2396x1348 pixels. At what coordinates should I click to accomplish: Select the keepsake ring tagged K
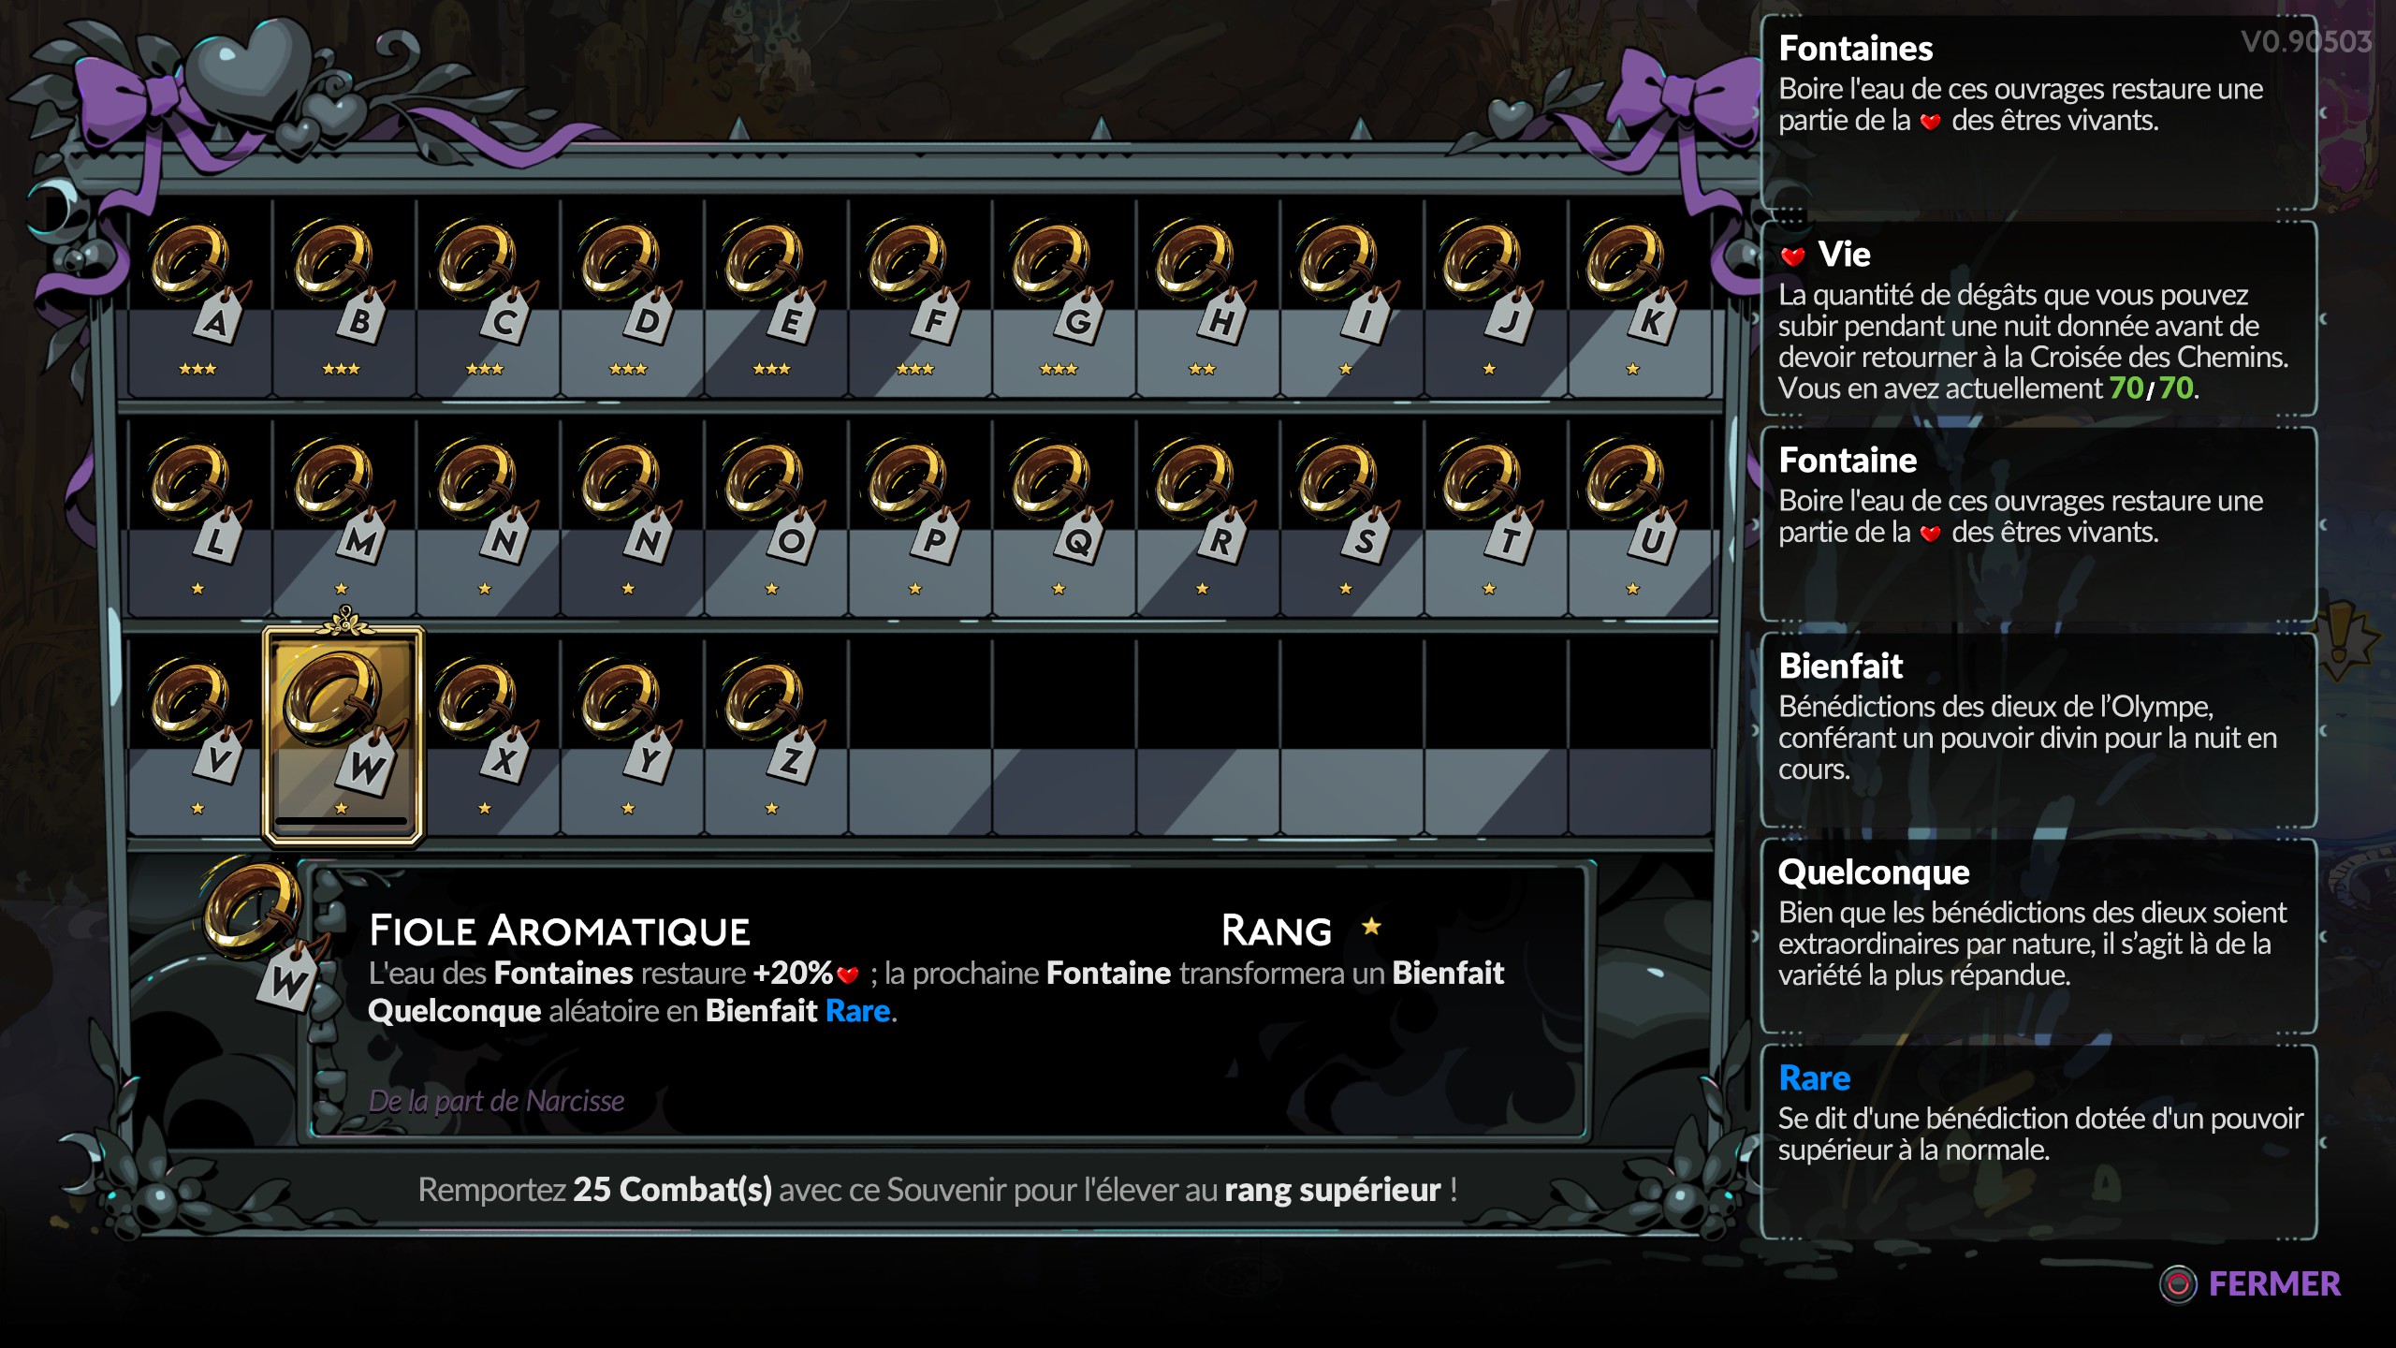tap(1640, 298)
